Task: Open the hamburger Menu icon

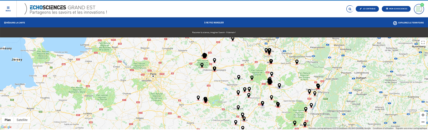Action: coord(8,9)
